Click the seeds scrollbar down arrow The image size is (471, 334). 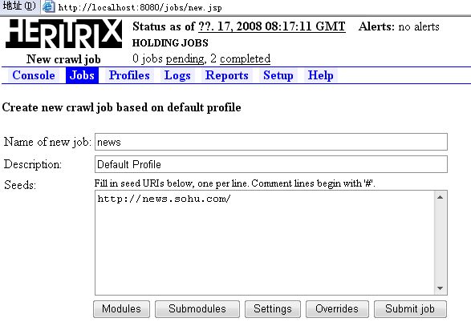(x=440, y=288)
